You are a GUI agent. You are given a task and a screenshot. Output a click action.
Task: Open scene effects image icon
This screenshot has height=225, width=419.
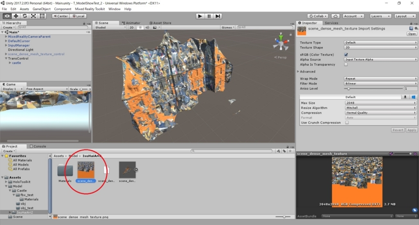154,27
